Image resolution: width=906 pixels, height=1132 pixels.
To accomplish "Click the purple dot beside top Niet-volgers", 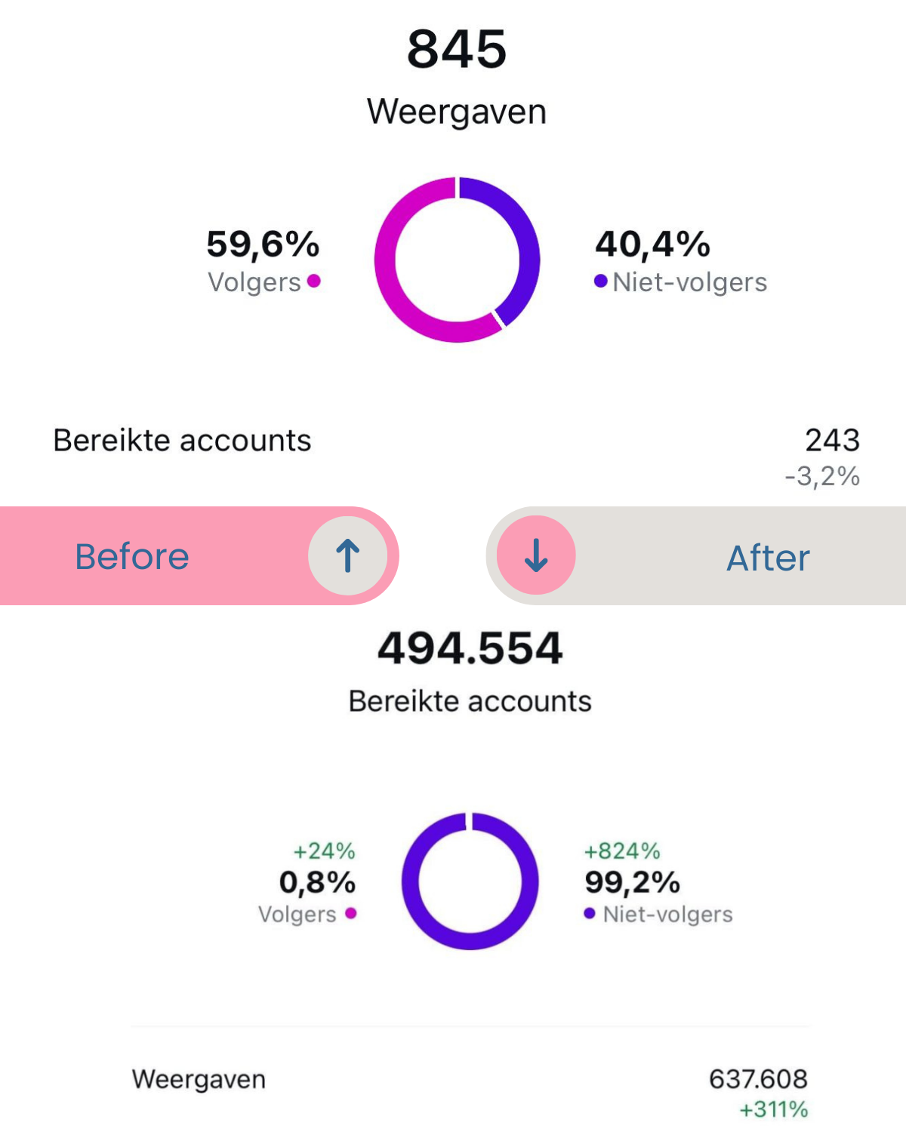I will (601, 281).
